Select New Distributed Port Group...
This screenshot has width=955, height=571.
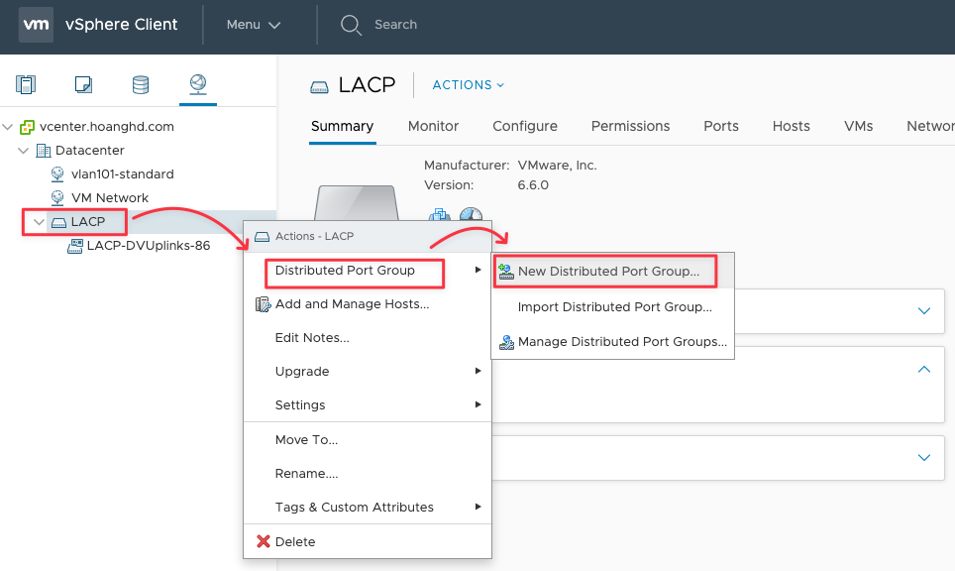tap(612, 272)
